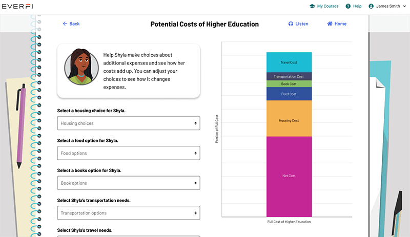Click the Help question mark icon
This screenshot has height=237, width=410.
tap(348, 6)
